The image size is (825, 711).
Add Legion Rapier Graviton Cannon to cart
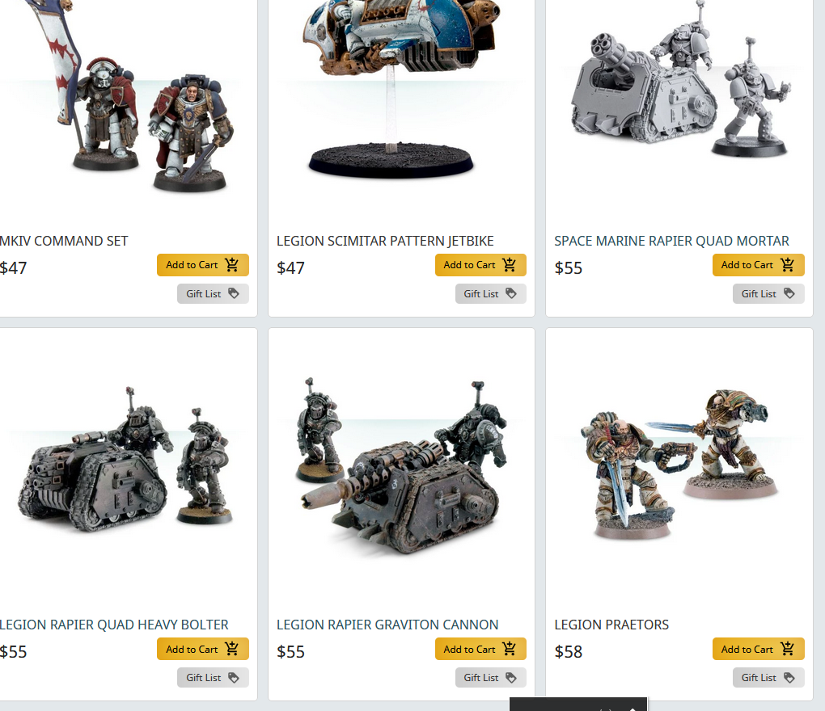point(480,649)
